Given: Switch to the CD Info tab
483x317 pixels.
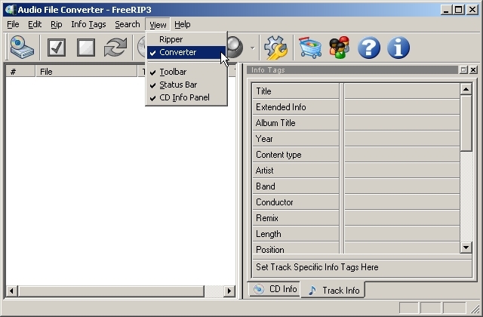Looking at the screenshot, I should point(275,289).
